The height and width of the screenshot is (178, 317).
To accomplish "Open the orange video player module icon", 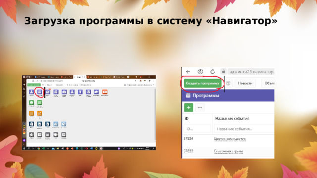I will pyautogui.click(x=105, y=92).
